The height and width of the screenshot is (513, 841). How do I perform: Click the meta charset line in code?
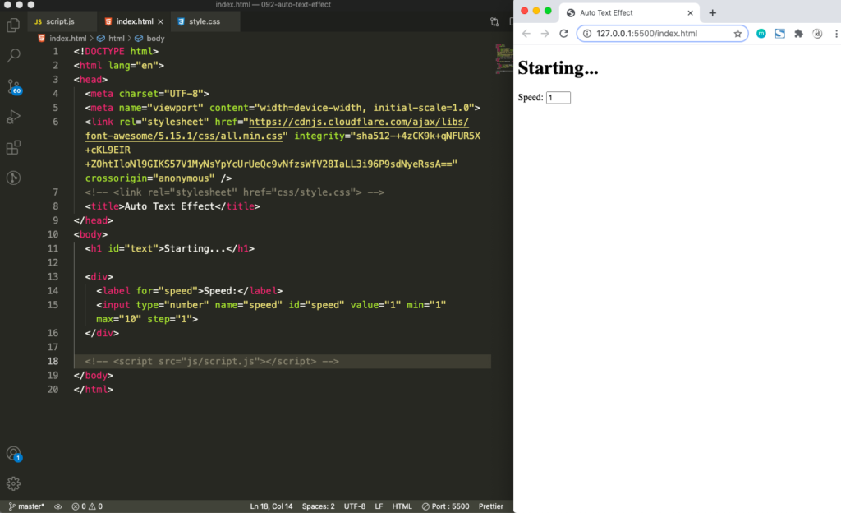(147, 94)
